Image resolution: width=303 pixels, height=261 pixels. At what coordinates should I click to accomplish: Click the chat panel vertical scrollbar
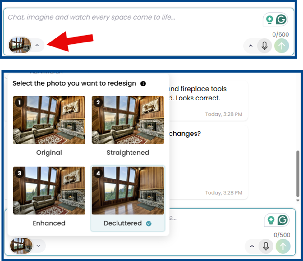298,174
